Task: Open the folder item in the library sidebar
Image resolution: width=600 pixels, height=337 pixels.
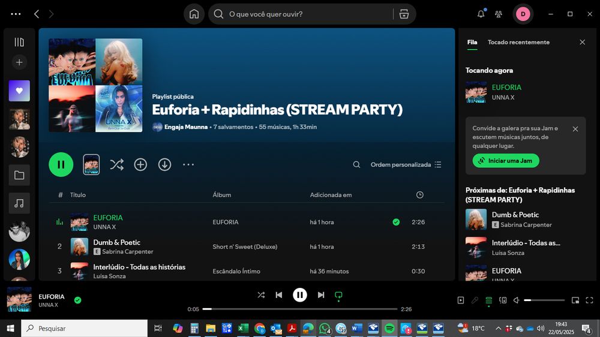Action: click(x=19, y=175)
